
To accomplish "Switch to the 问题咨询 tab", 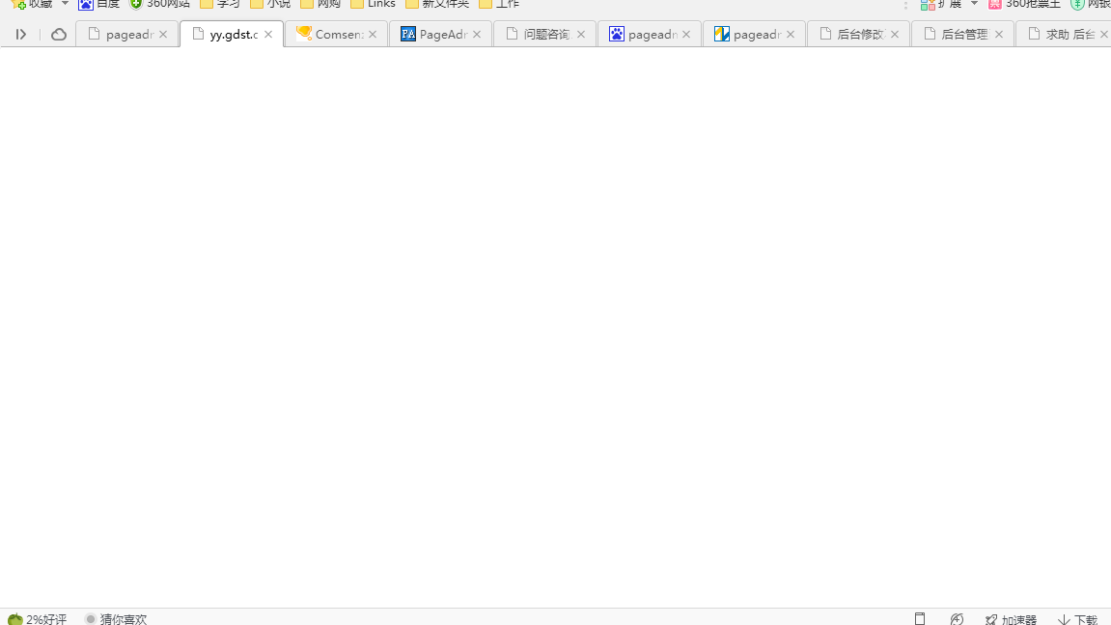I will pyautogui.click(x=539, y=35).
